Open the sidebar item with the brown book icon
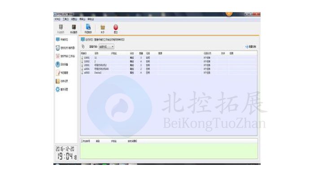Viewport: 314px width, 177px height. tap(62, 81)
